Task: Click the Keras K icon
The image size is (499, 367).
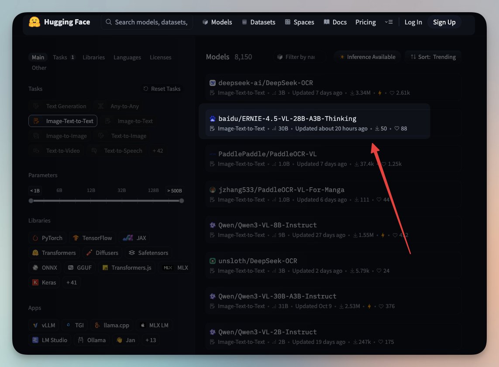Action: [35, 282]
